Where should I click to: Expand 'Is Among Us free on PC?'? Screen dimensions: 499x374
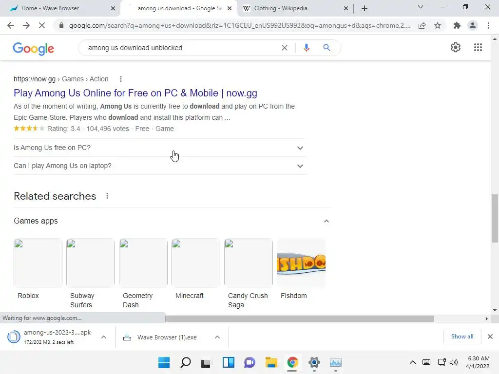point(160,148)
